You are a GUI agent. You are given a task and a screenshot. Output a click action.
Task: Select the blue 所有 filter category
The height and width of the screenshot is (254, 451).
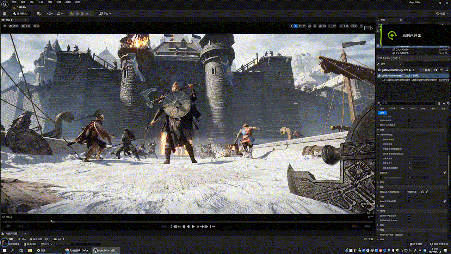pyautogui.click(x=382, y=113)
